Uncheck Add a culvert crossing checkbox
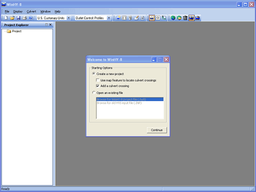The width and height of the screenshot is (256, 192). click(x=97, y=86)
